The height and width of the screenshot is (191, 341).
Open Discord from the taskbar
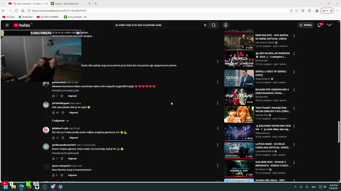[x=53, y=187]
